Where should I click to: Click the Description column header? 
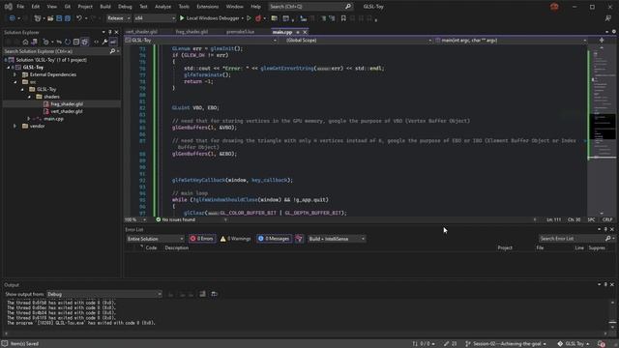tap(176, 247)
